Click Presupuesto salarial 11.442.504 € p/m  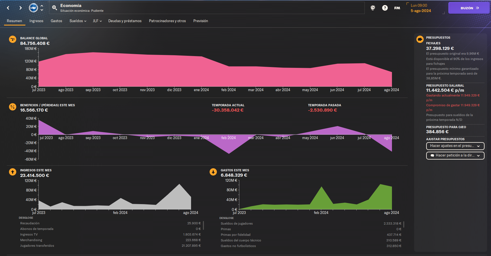pyautogui.click(x=445, y=90)
